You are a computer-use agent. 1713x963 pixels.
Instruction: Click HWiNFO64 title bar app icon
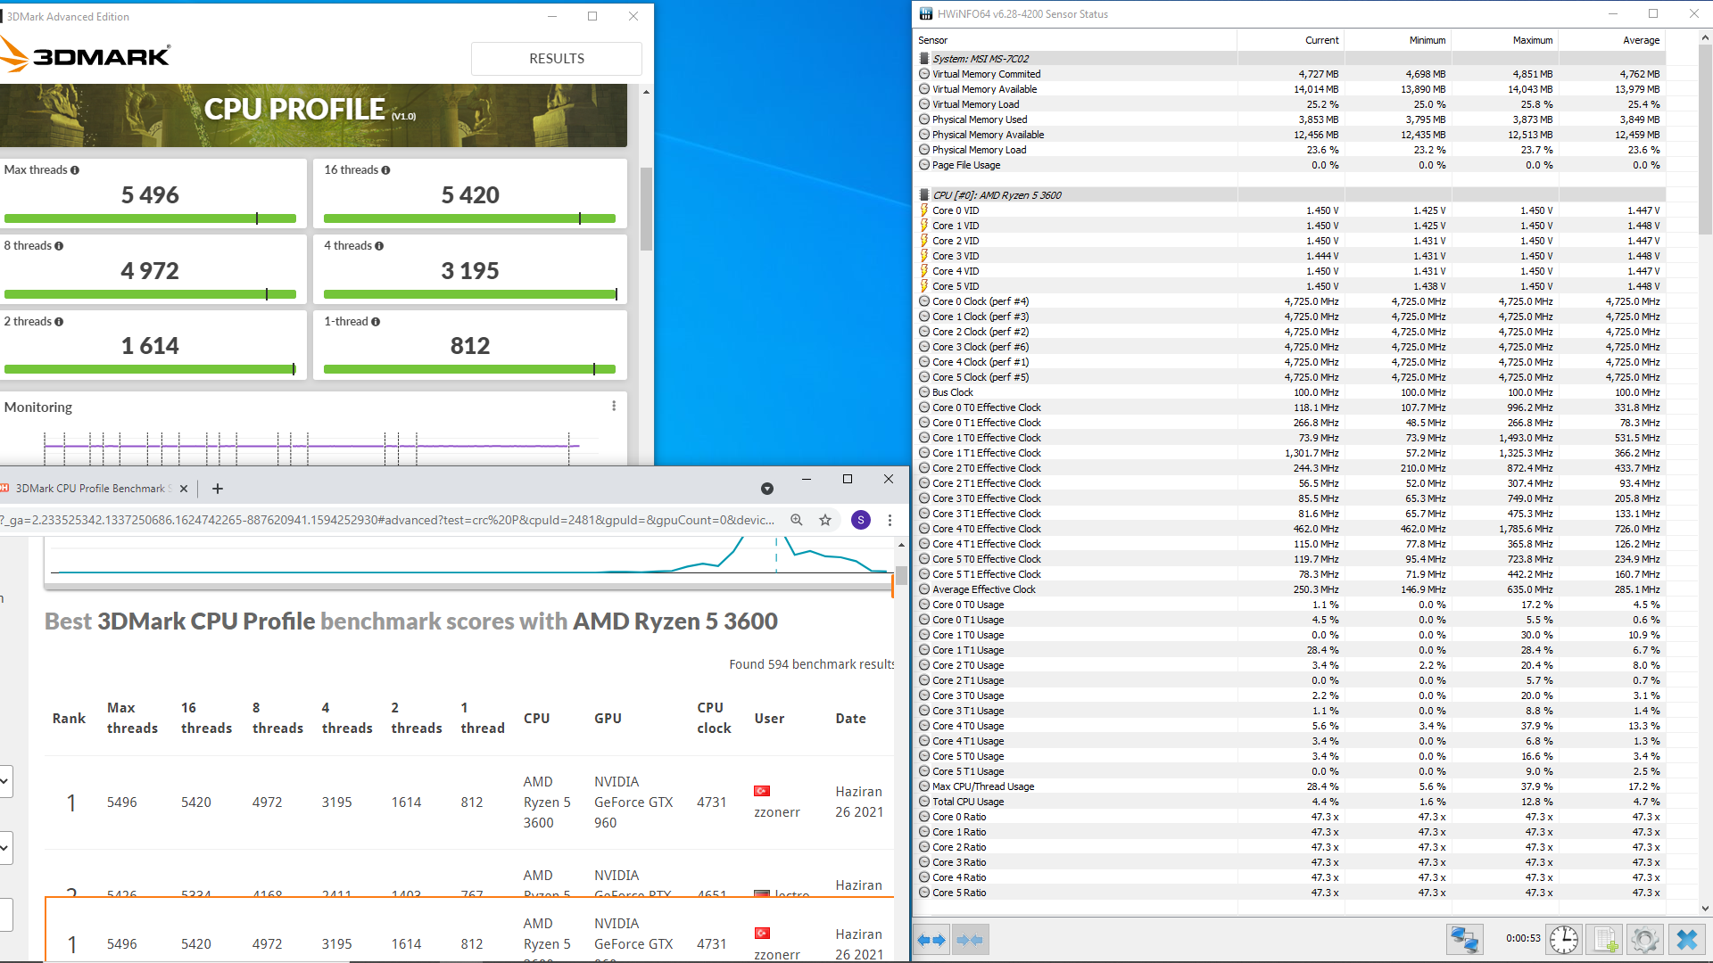[x=926, y=14]
